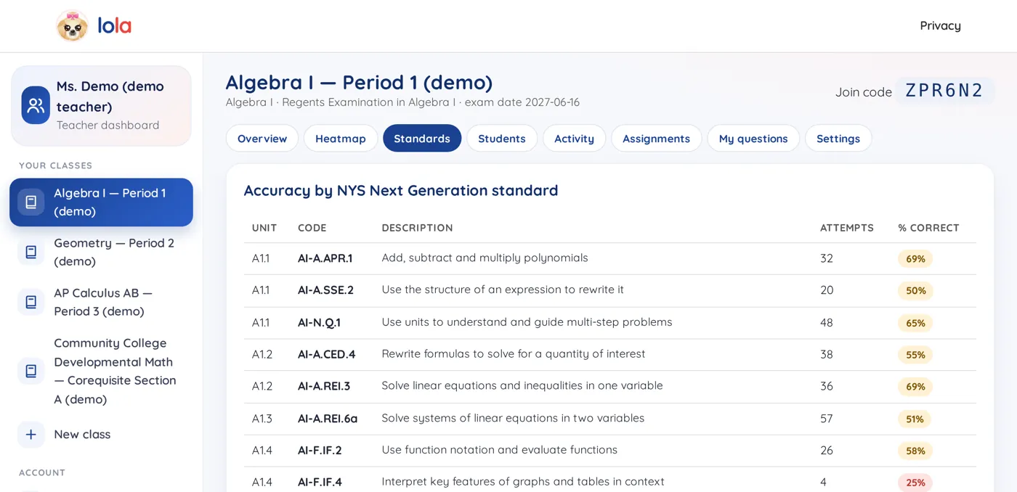Screen dimensions: 1017x492
Task: Click standard code AI-A.REI.6a
Action: point(328,419)
